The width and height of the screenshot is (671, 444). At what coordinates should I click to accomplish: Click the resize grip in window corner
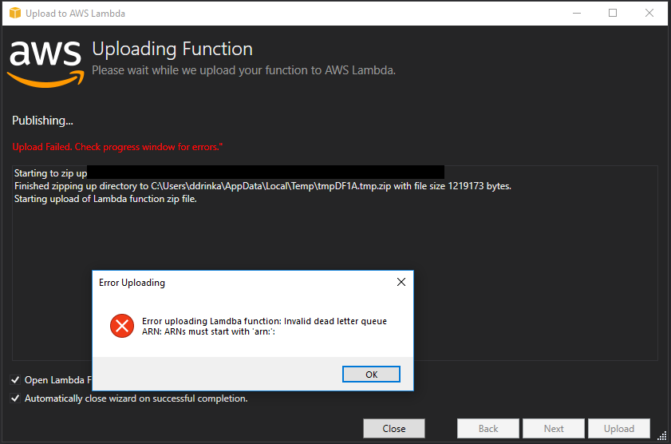click(x=661, y=435)
